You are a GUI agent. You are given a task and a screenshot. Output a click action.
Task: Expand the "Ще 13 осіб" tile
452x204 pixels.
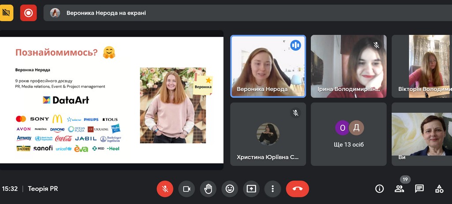[x=348, y=134]
